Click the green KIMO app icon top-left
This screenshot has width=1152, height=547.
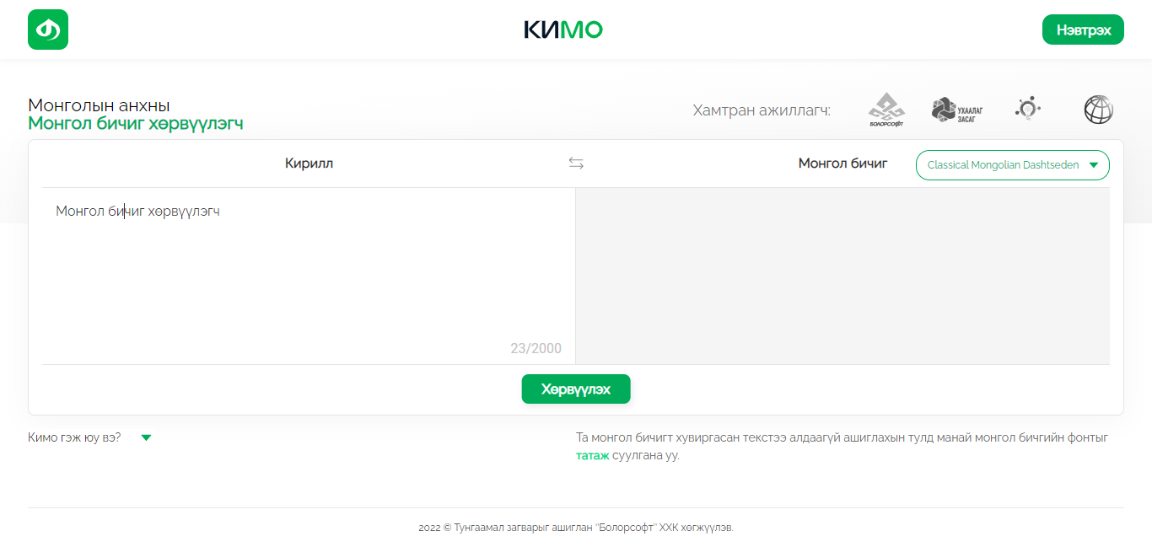[x=47, y=29]
